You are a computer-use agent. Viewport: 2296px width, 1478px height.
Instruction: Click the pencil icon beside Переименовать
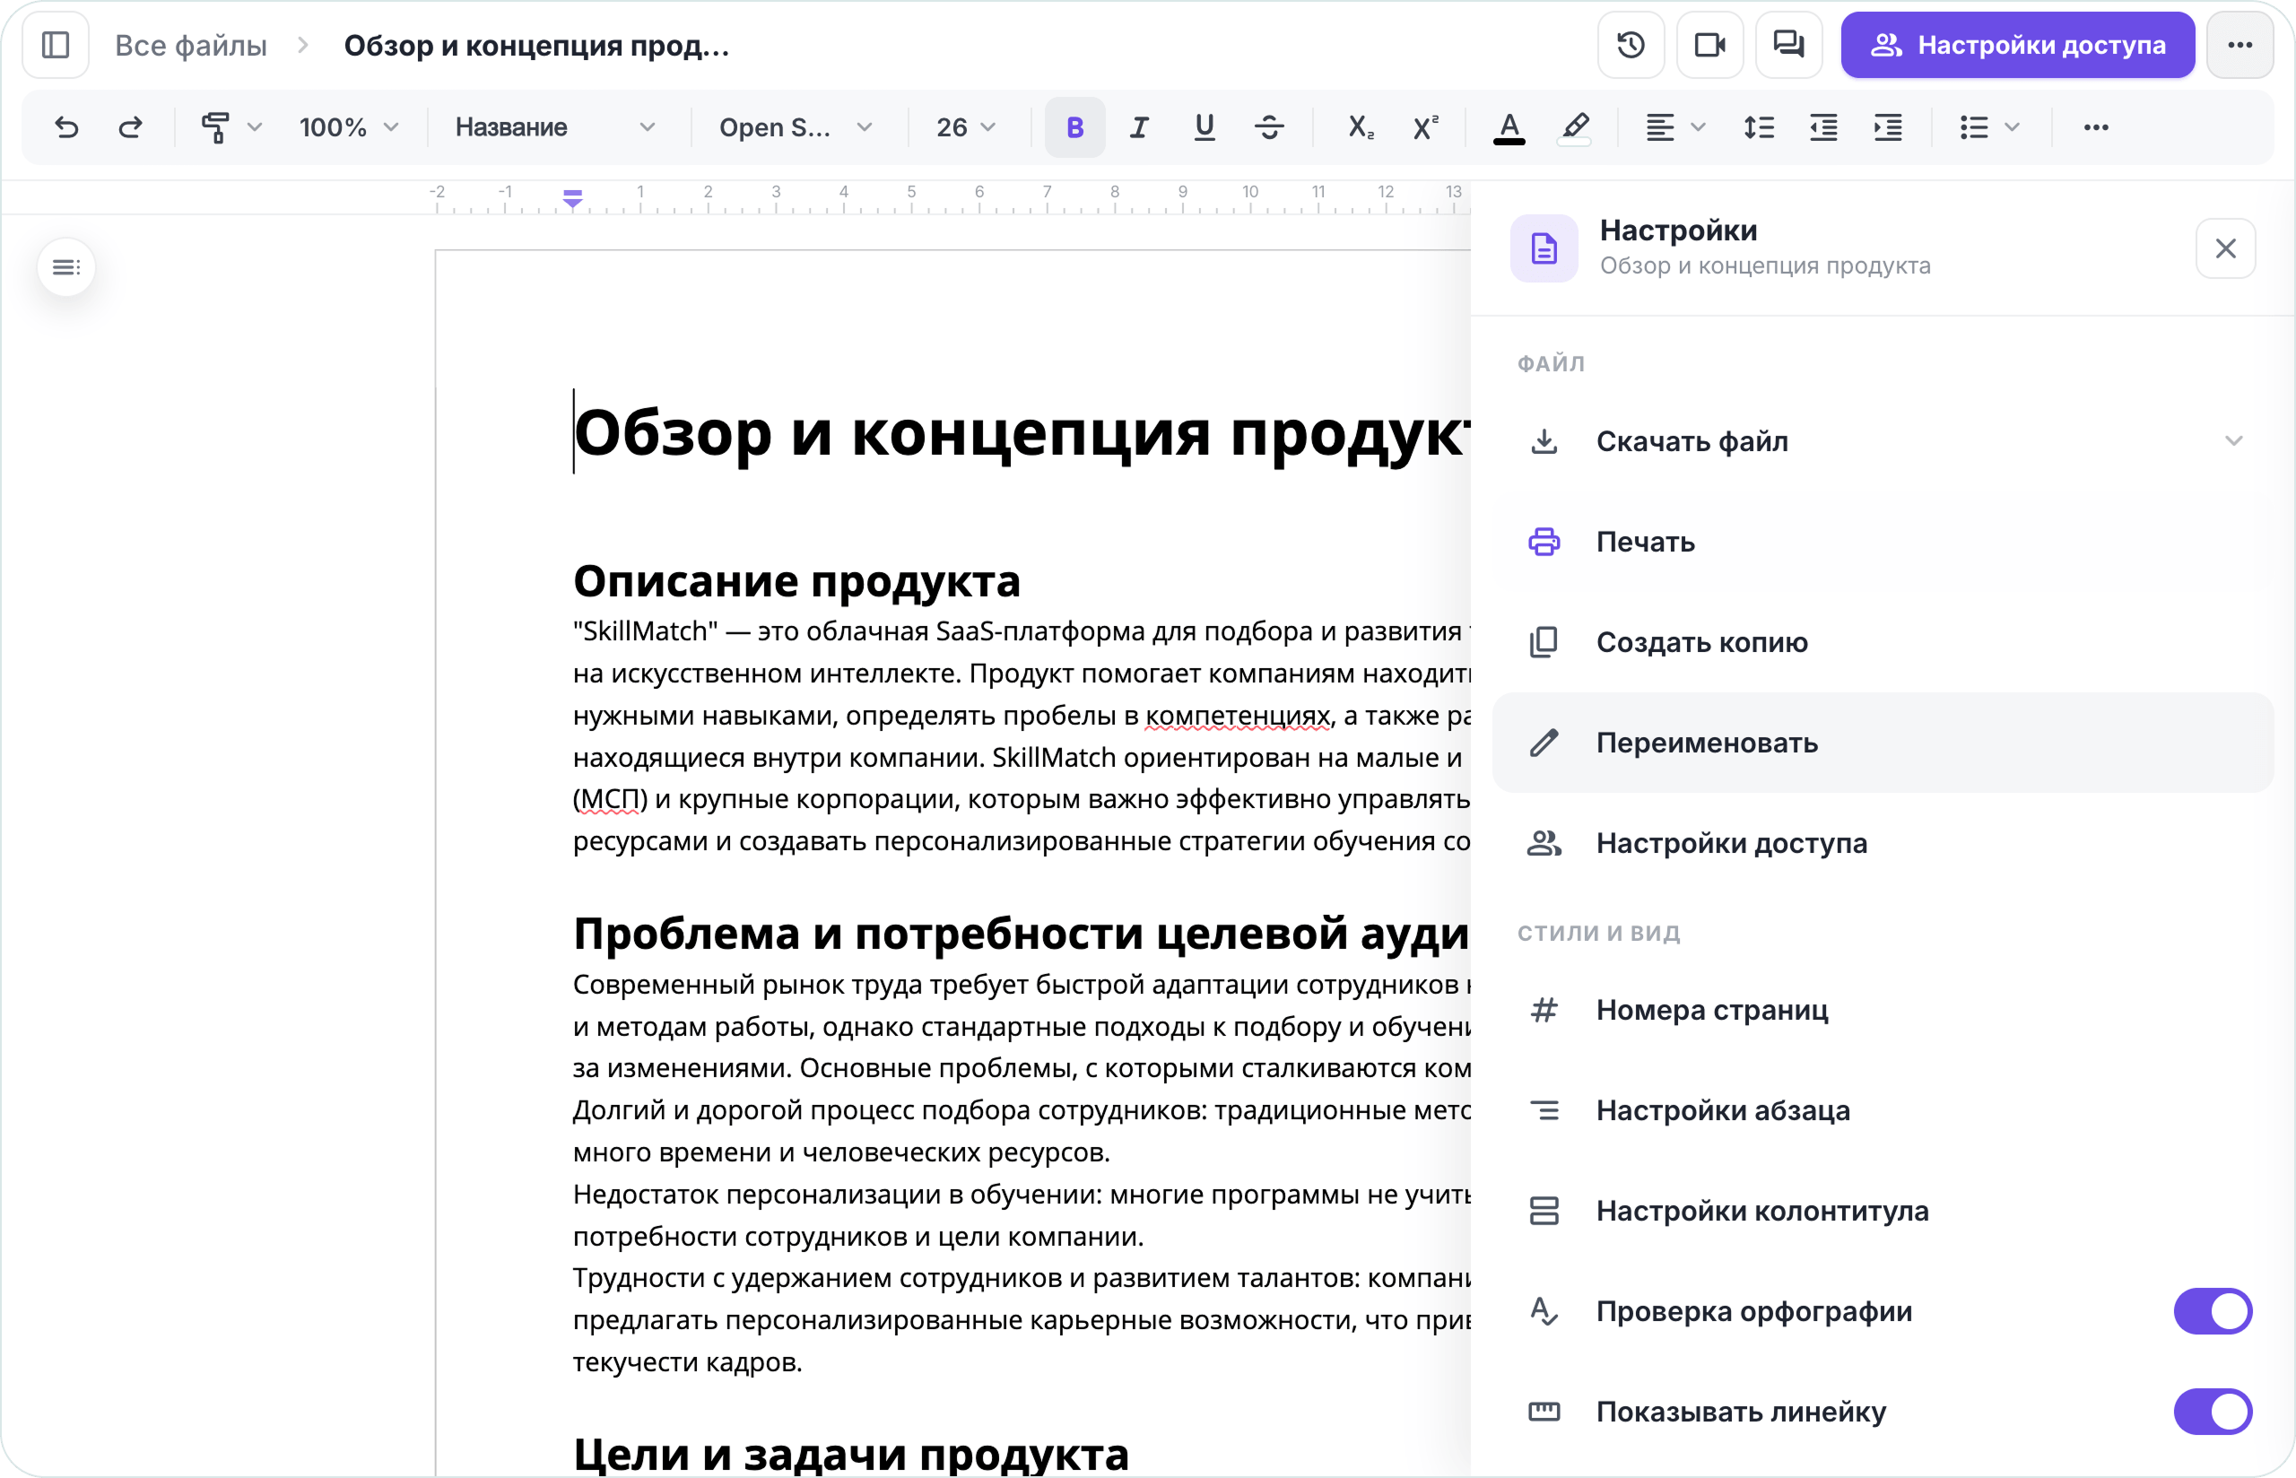pos(1544,742)
